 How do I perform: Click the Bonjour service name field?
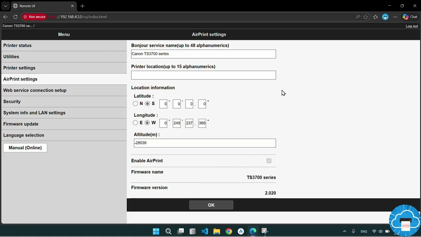click(x=204, y=54)
